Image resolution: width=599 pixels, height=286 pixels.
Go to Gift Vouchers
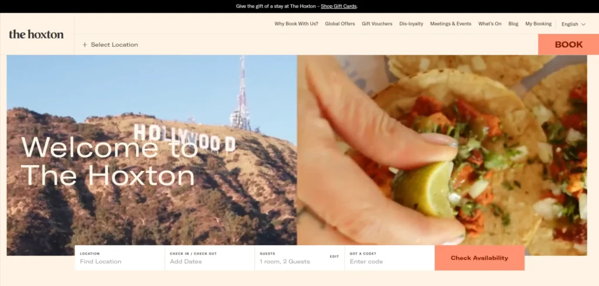click(x=377, y=24)
